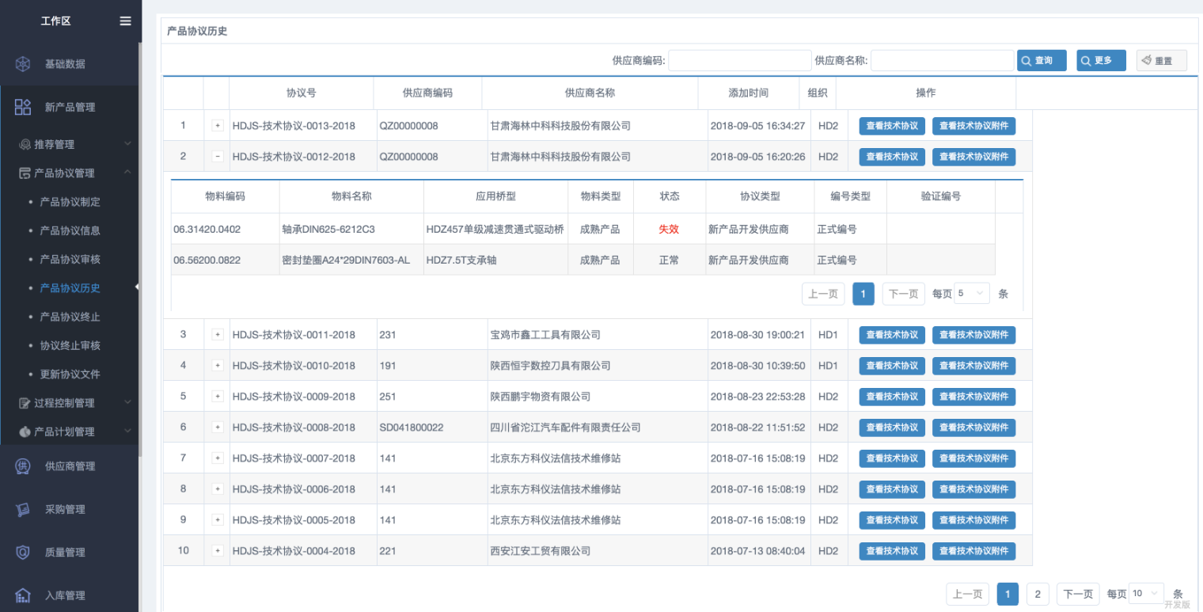Go to 产品协议审核 page
This screenshot has height=612, width=1203.
70,259
